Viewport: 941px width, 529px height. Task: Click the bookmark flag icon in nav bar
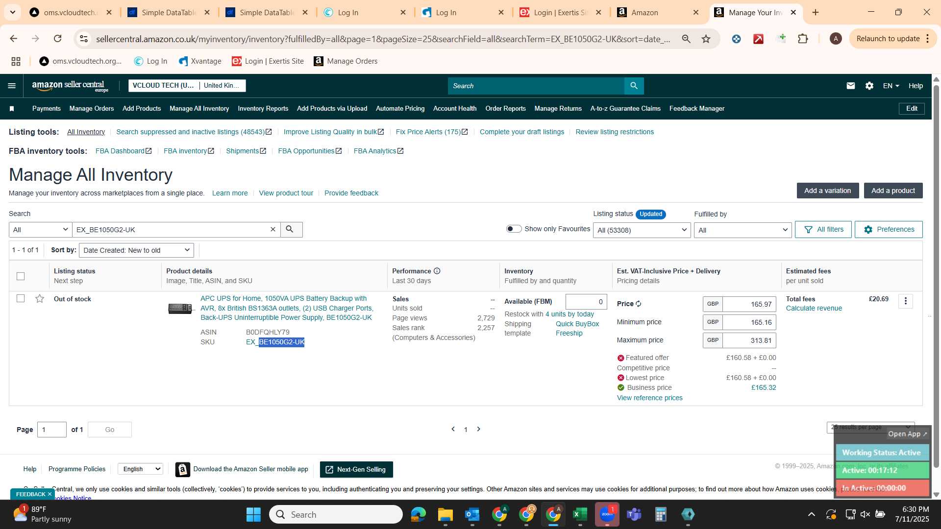click(12, 109)
